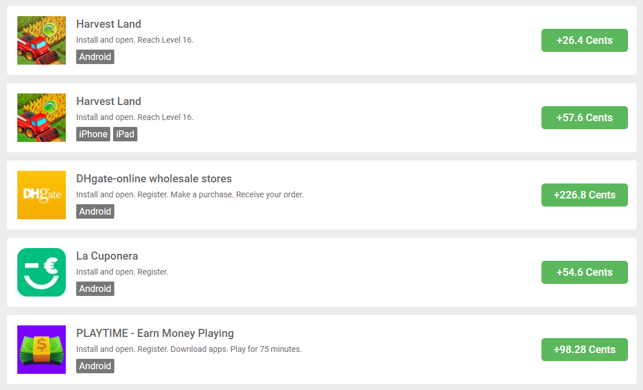Click the PLAYTIME money stack icon
The image size is (643, 390).
pos(42,350)
